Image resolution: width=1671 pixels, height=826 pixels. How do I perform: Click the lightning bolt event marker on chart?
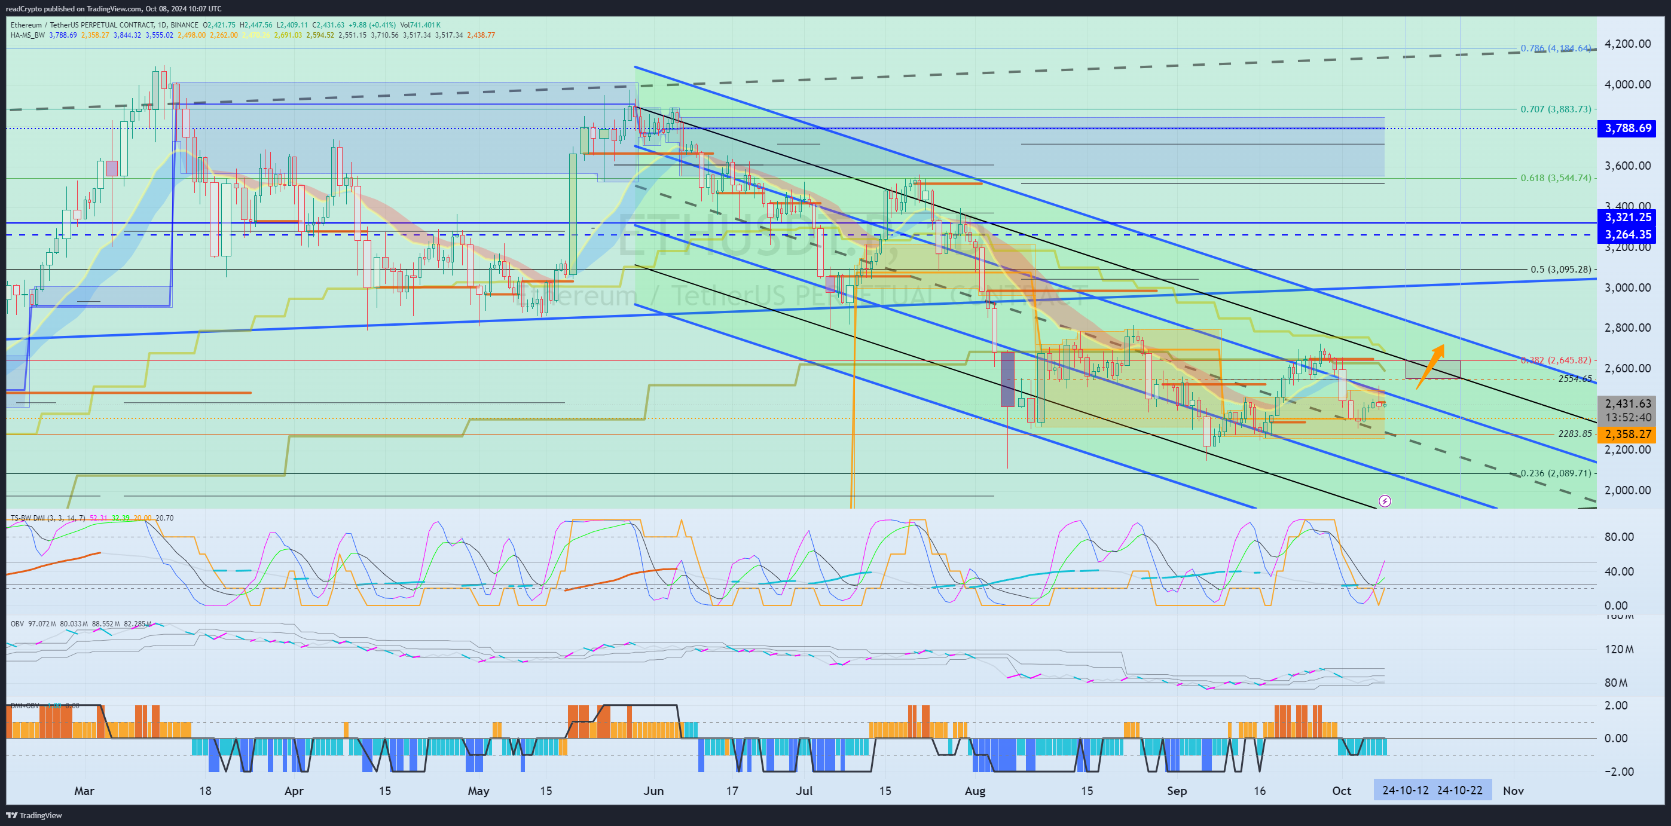coord(1384,500)
